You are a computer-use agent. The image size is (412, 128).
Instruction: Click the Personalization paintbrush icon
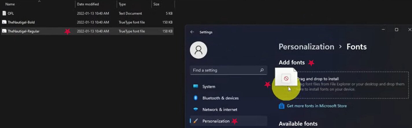pyautogui.click(x=196, y=121)
